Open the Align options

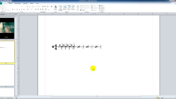click(x=82, y=10)
